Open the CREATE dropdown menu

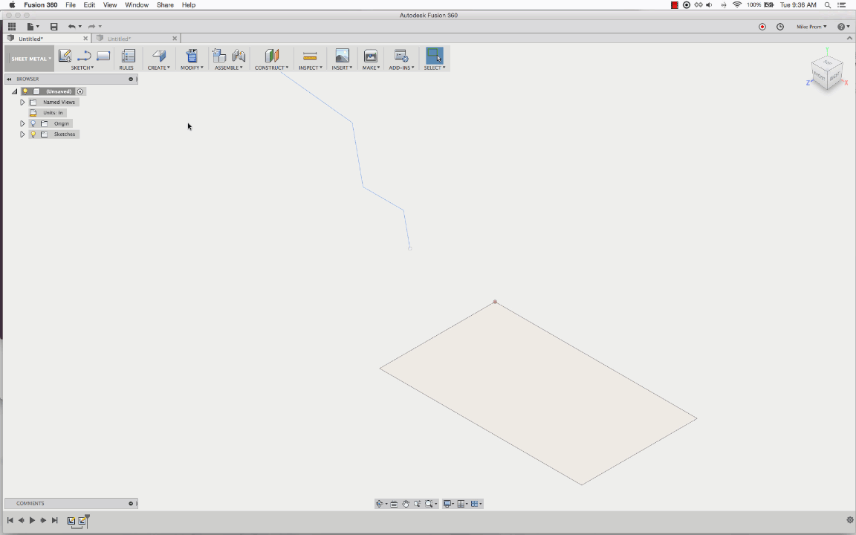(x=158, y=68)
